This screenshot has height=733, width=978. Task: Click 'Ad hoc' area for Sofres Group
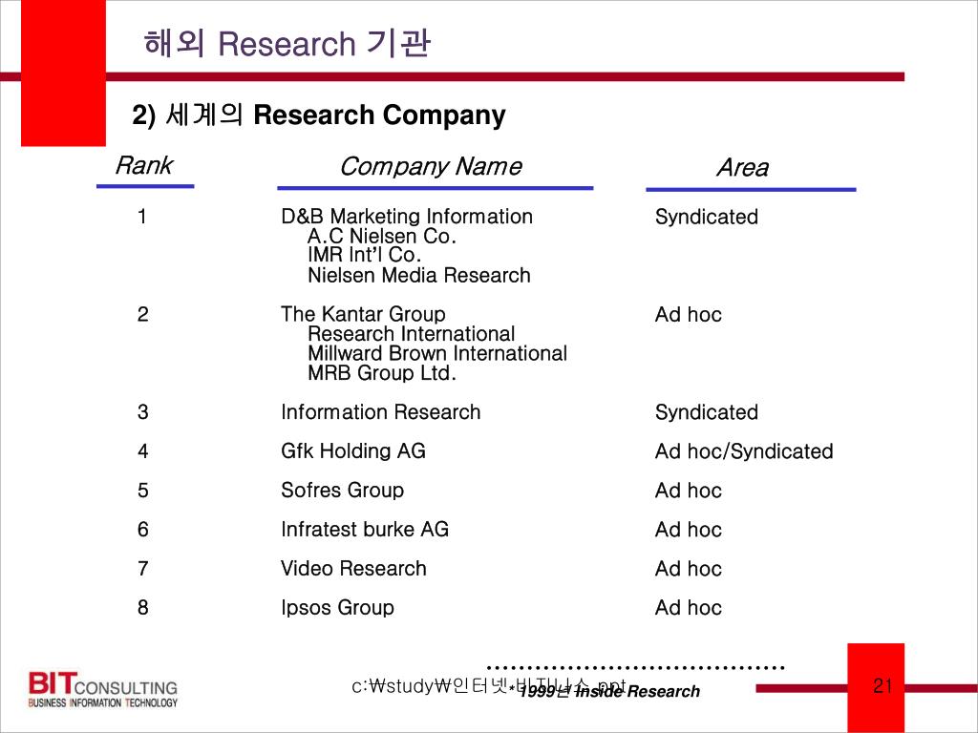tap(688, 491)
